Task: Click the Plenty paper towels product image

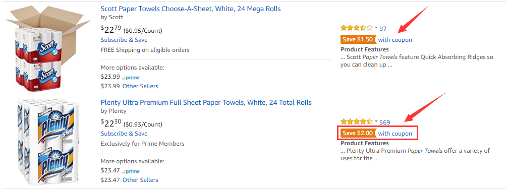Action: point(47,142)
